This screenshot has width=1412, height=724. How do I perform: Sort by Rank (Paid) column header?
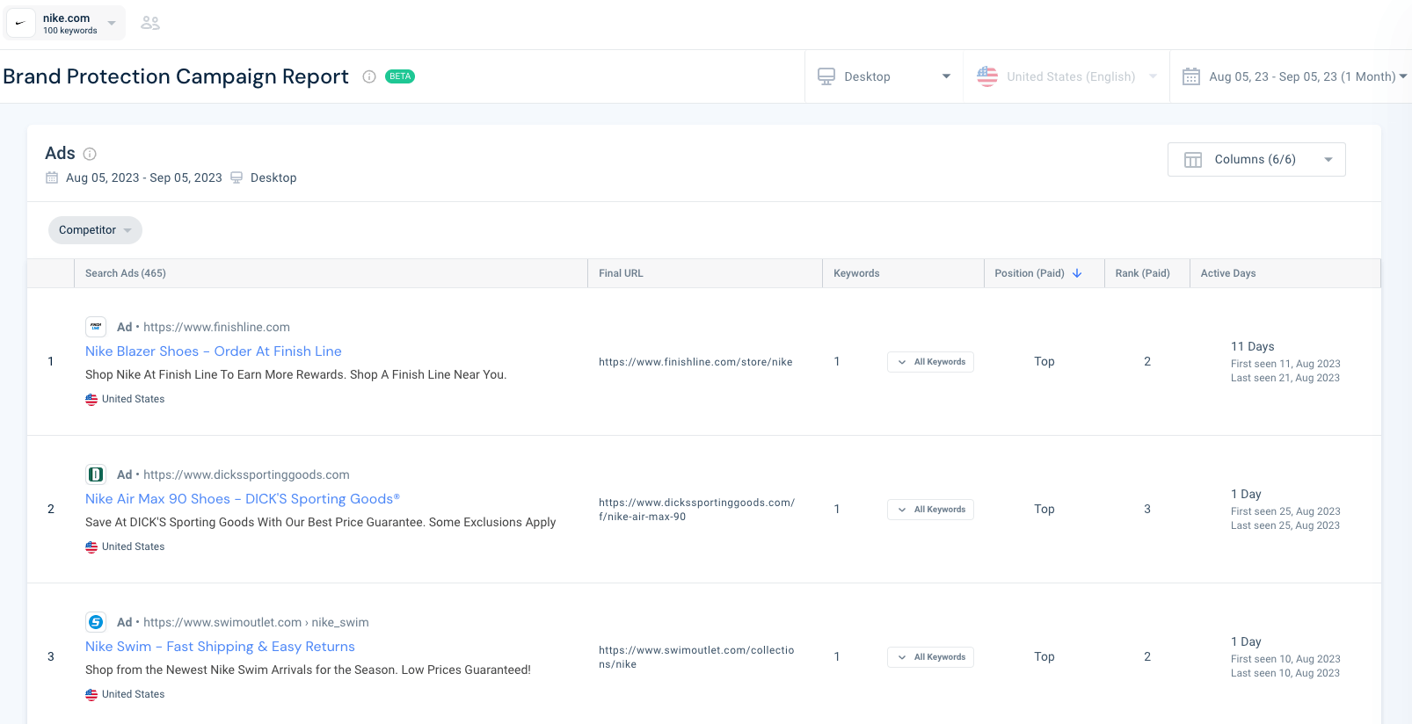click(1142, 273)
